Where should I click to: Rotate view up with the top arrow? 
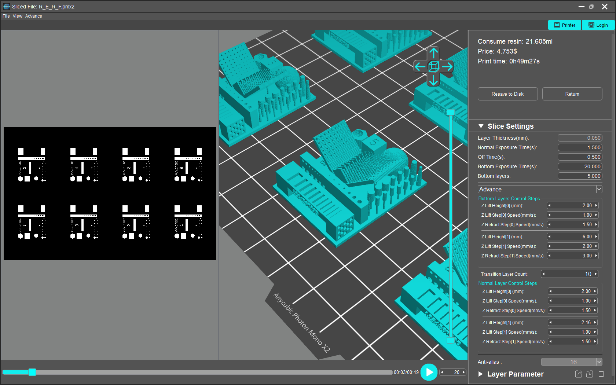tap(434, 53)
